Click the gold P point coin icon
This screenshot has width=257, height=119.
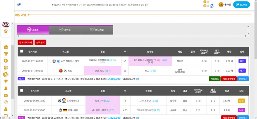click(x=205, y=2)
